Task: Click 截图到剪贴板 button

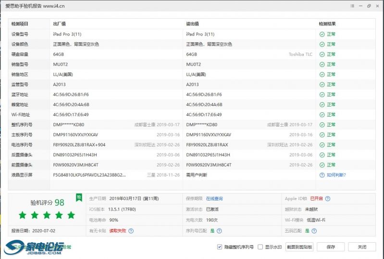Action: click(x=299, y=247)
